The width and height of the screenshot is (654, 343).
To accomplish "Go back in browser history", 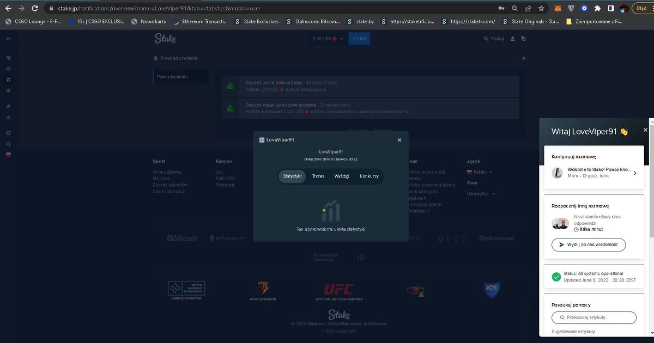I will 8,9.
